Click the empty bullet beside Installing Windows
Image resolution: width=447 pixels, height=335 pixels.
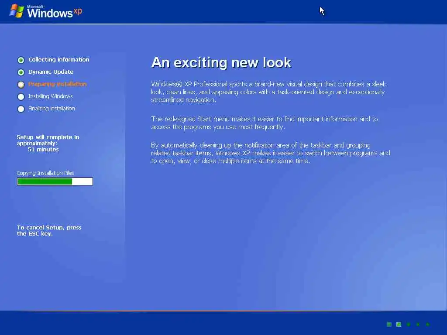click(x=21, y=97)
